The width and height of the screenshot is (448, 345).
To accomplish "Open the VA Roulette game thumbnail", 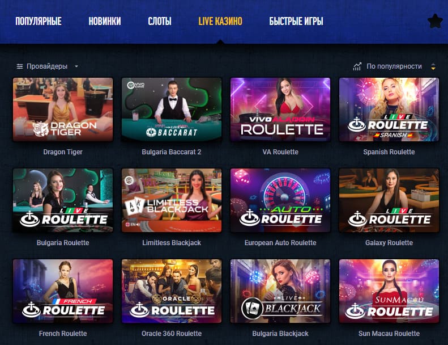I will click(280, 110).
